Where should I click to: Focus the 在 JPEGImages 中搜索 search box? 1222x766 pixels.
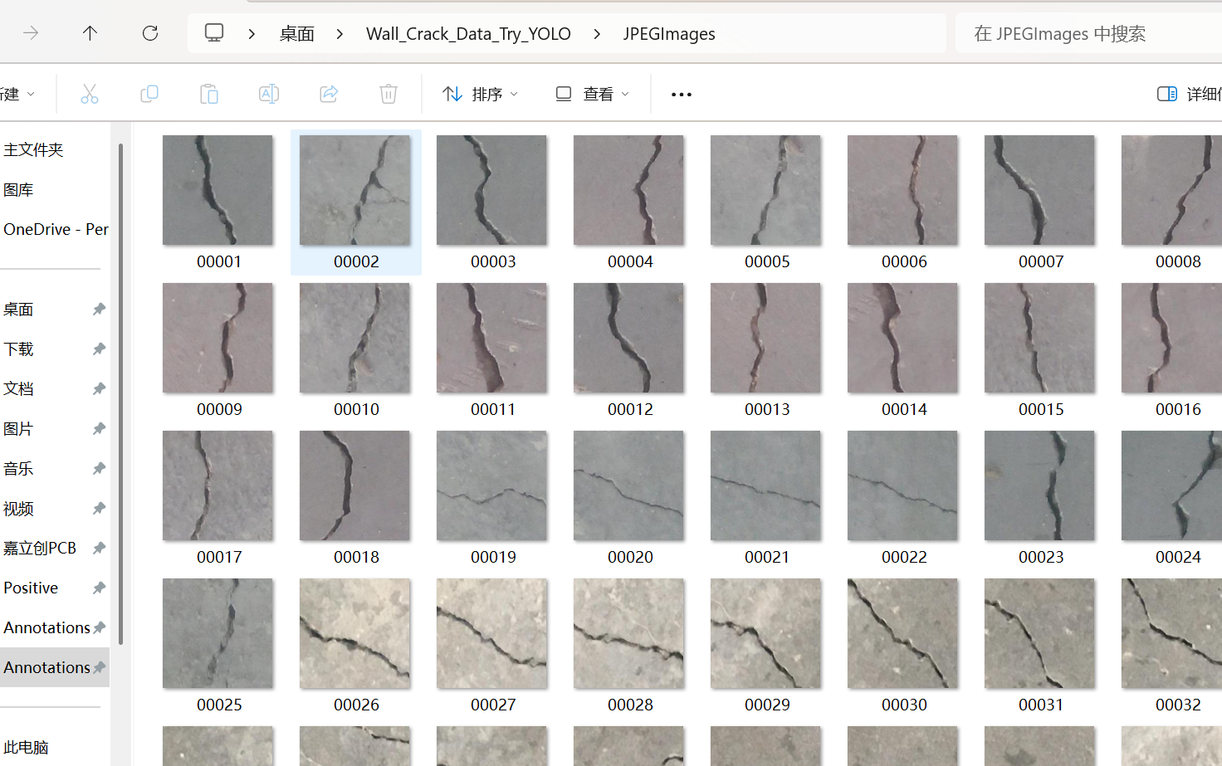(x=1088, y=34)
